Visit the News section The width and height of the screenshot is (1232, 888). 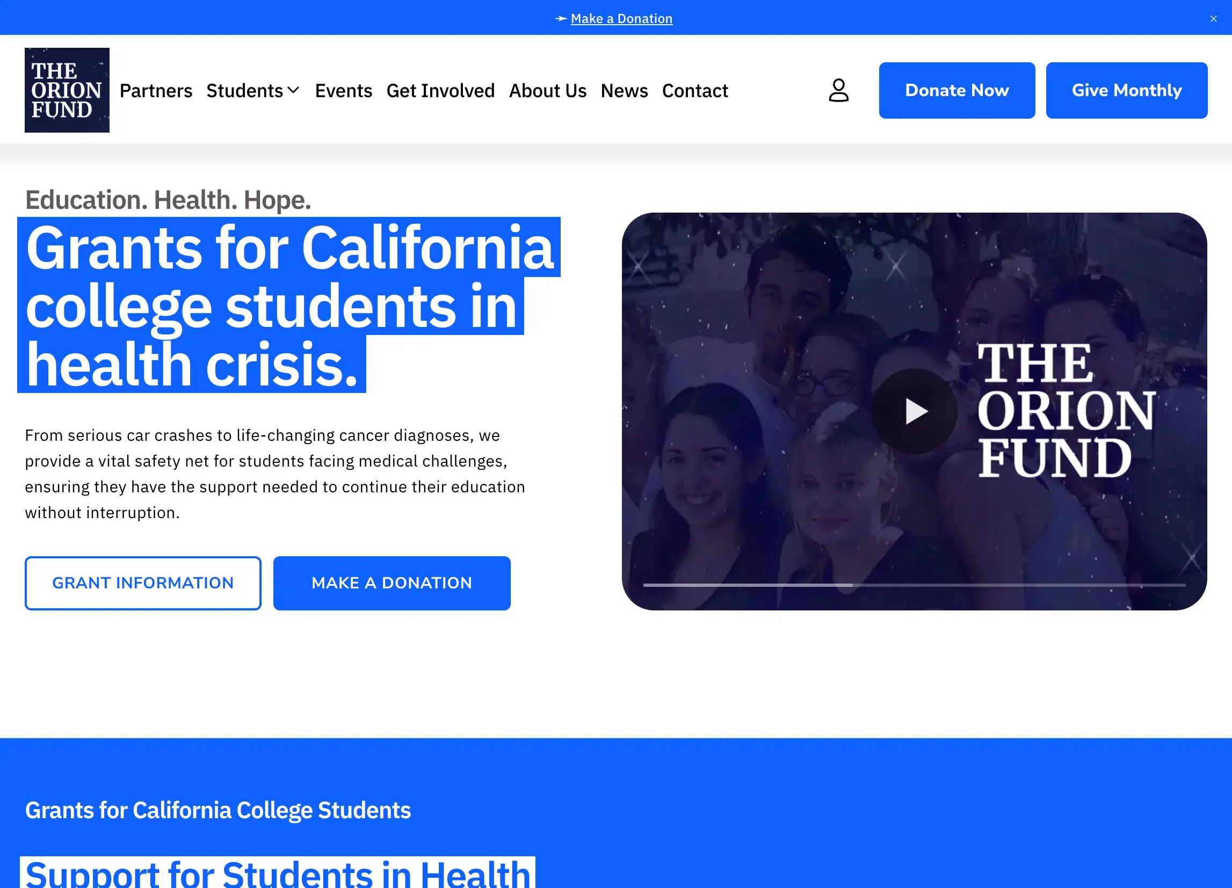point(624,91)
